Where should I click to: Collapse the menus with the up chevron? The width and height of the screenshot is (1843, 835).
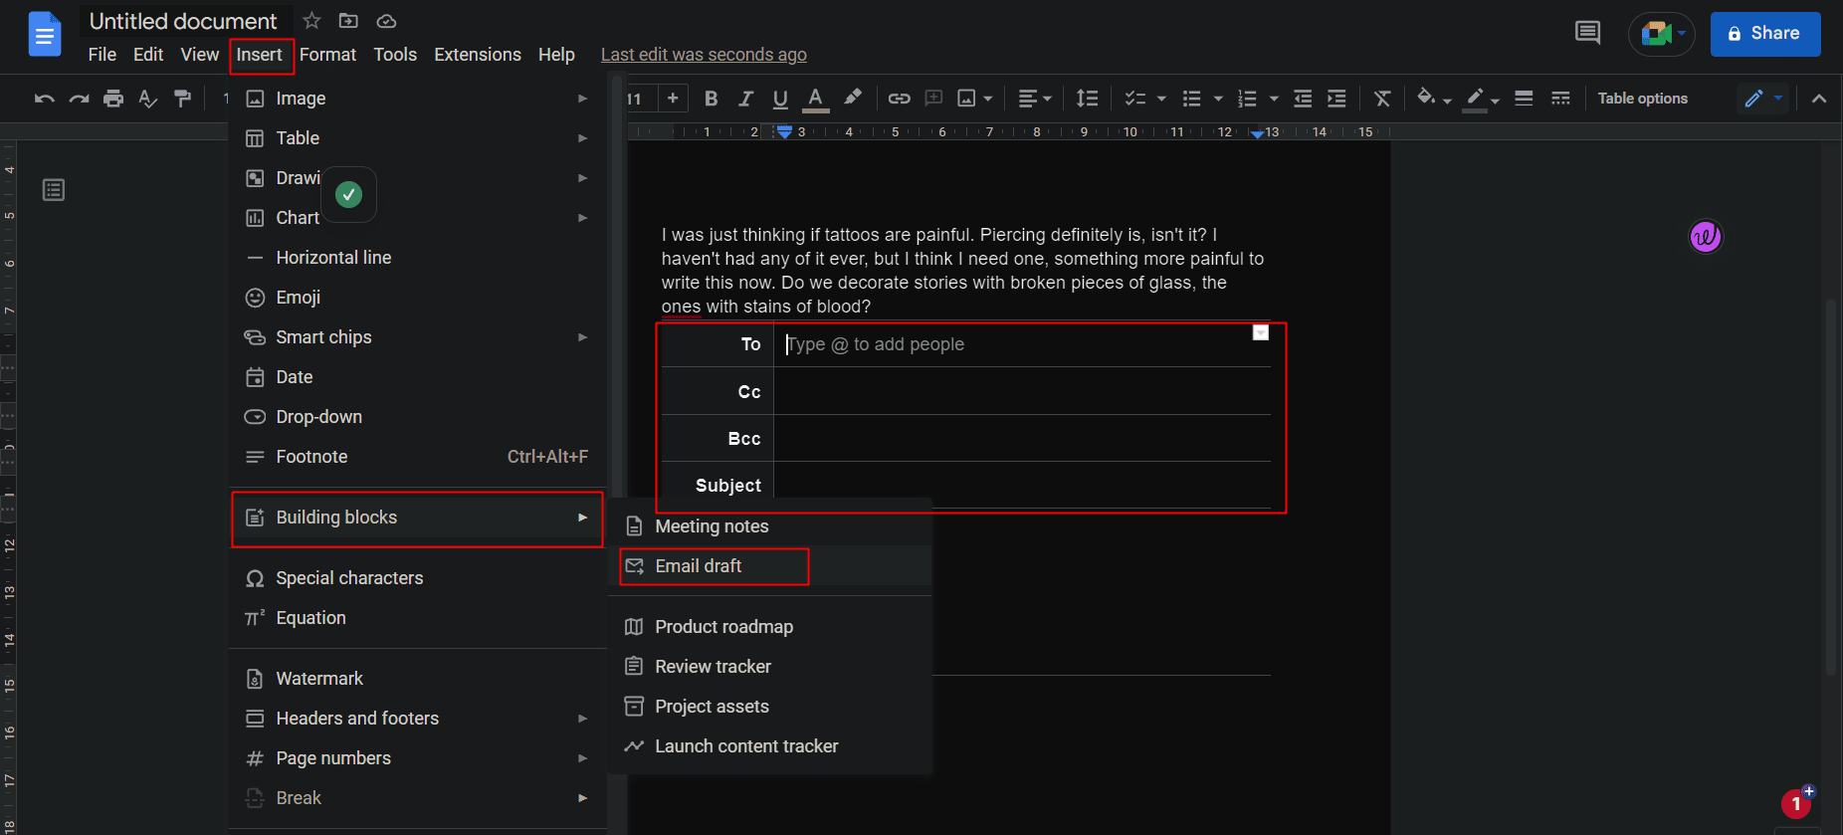pyautogui.click(x=1819, y=99)
